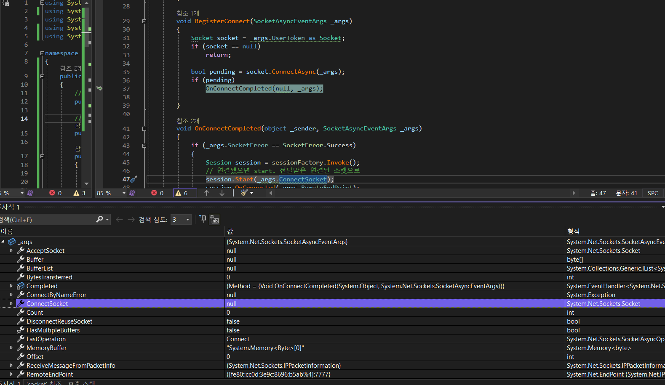Click the RemoteEndPoint value cell with port 7777
Screen dimensions: 665x385
click(395, 374)
